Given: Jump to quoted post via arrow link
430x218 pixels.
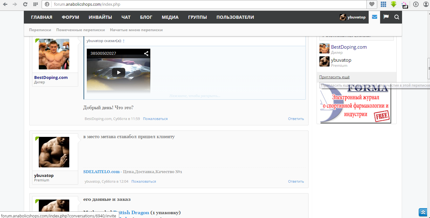Looking at the screenshot, I should [124, 41].
